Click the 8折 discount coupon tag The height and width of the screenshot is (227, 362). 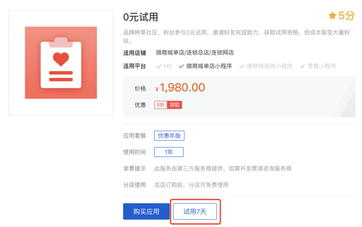161,105
